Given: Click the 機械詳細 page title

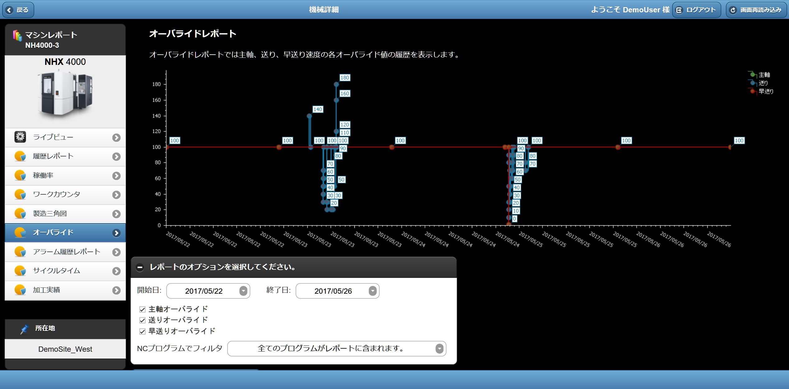Looking at the screenshot, I should (x=324, y=10).
